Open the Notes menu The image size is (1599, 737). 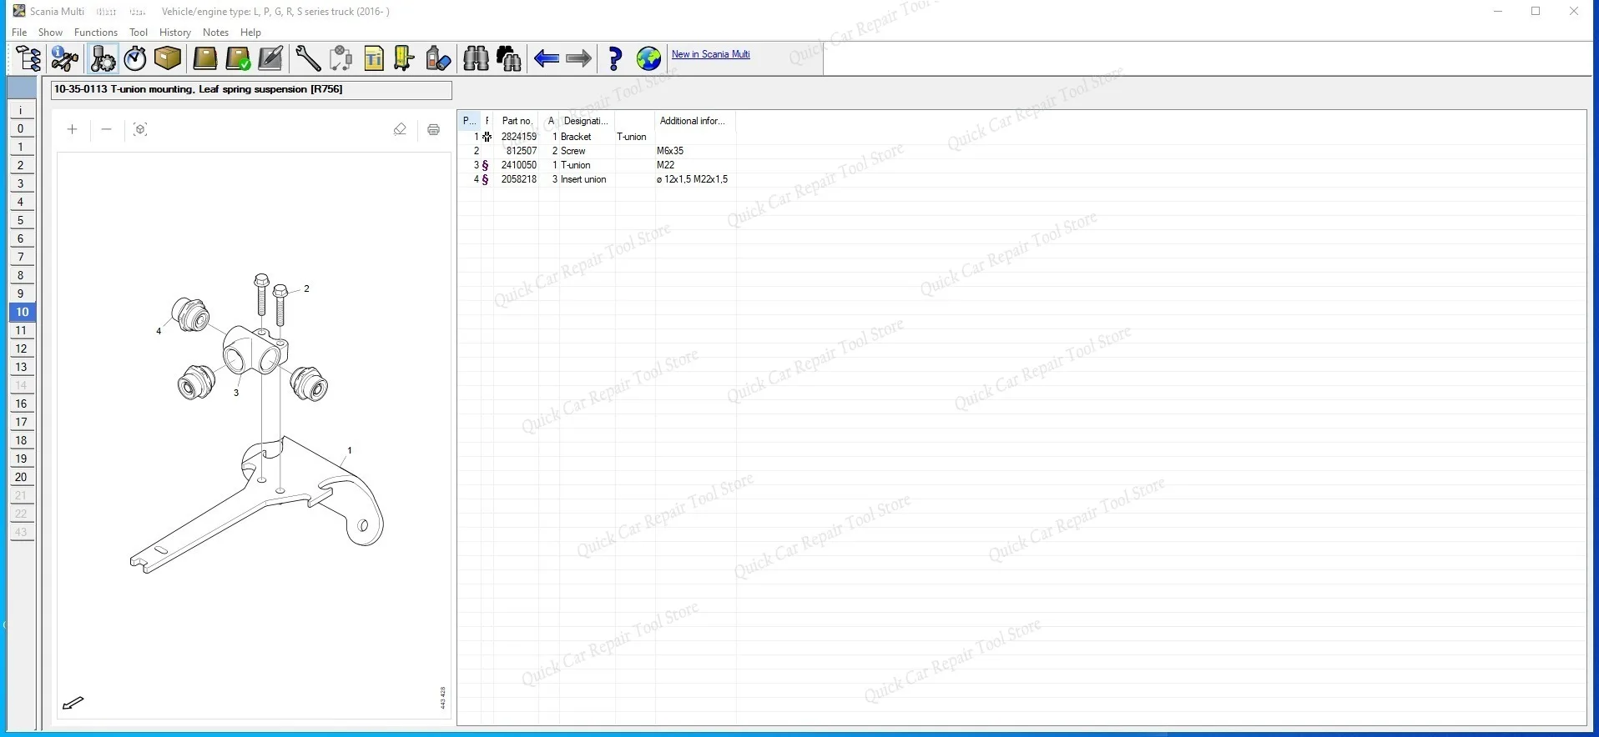click(x=215, y=33)
